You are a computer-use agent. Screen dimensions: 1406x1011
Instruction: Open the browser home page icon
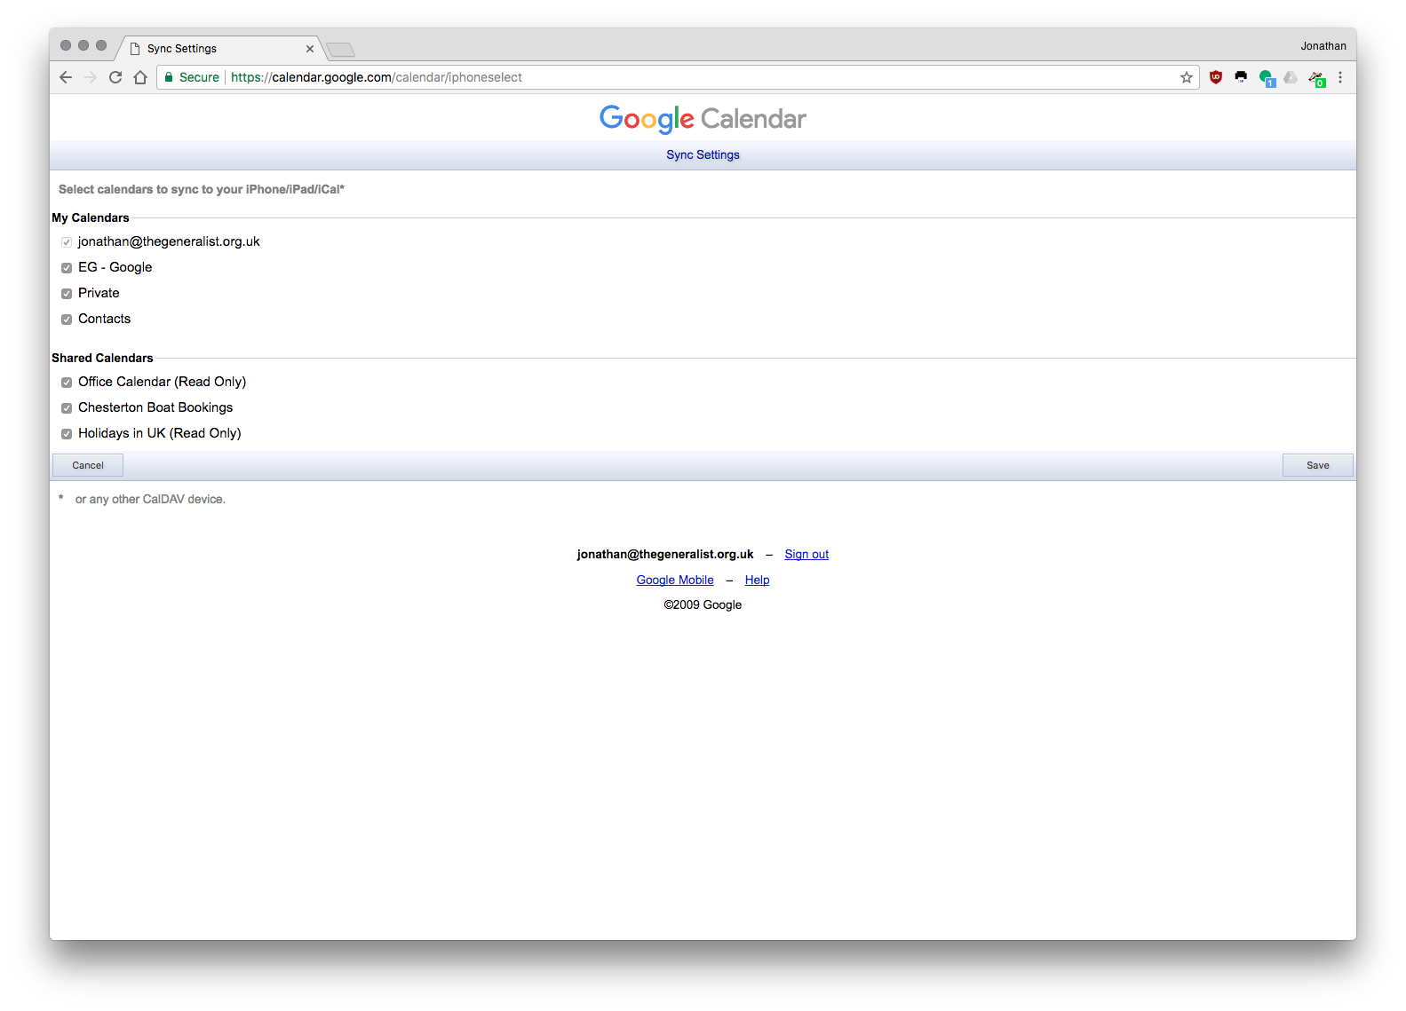(140, 77)
